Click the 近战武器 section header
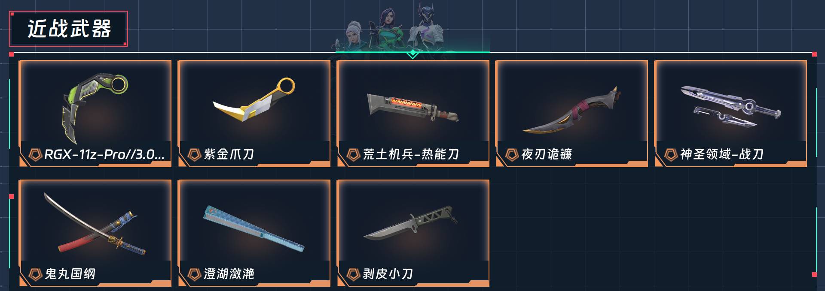The width and height of the screenshot is (825, 291). (69, 29)
